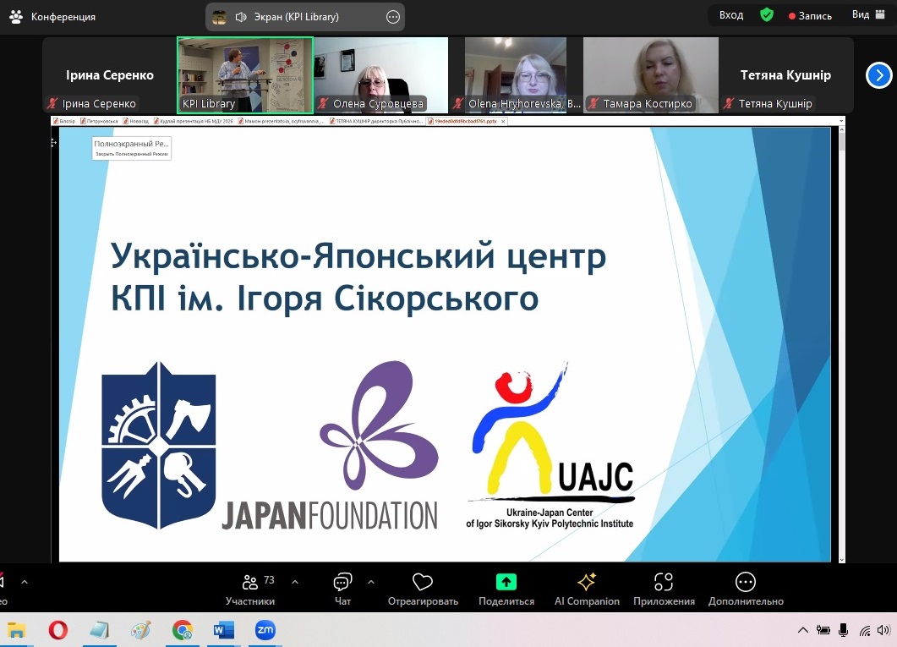Click the move handle icon at slide's left edge
897x647 pixels.
[53, 142]
